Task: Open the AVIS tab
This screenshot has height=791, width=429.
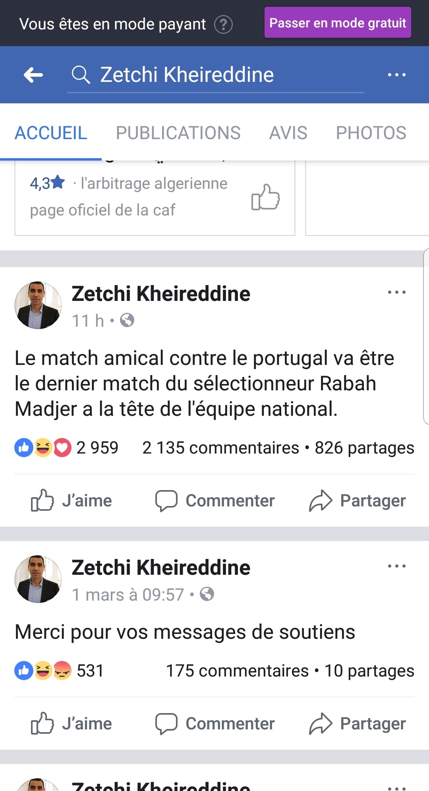Action: pyautogui.click(x=288, y=133)
